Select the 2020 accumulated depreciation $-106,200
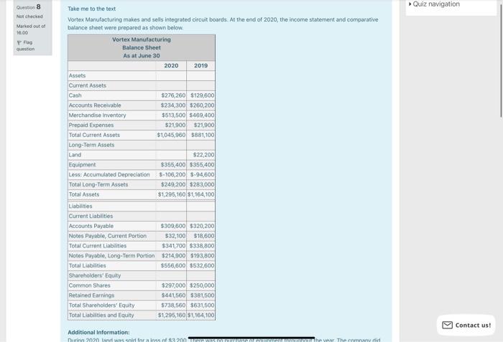The image size is (503, 342). coord(172,175)
